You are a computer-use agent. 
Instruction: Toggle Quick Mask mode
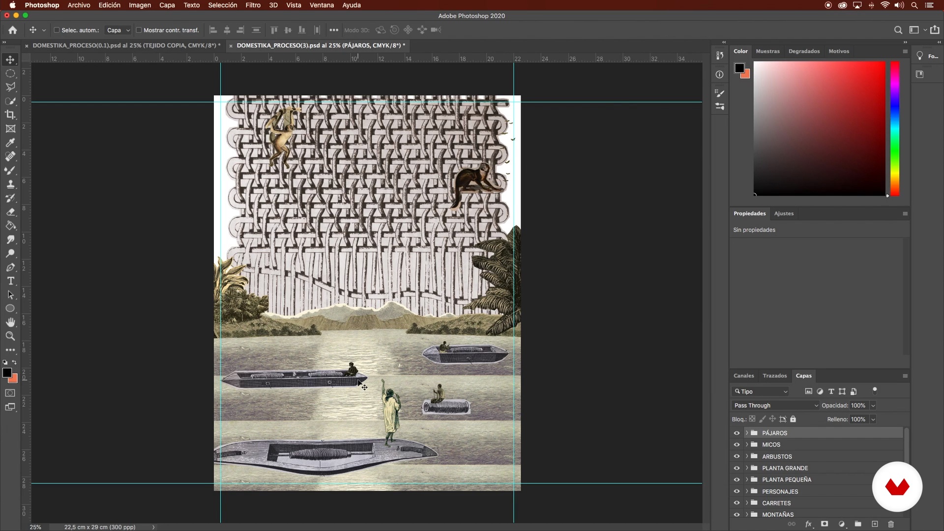click(x=10, y=393)
